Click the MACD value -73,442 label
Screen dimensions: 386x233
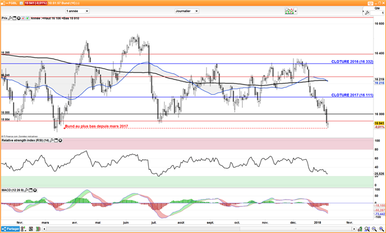tap(380, 214)
